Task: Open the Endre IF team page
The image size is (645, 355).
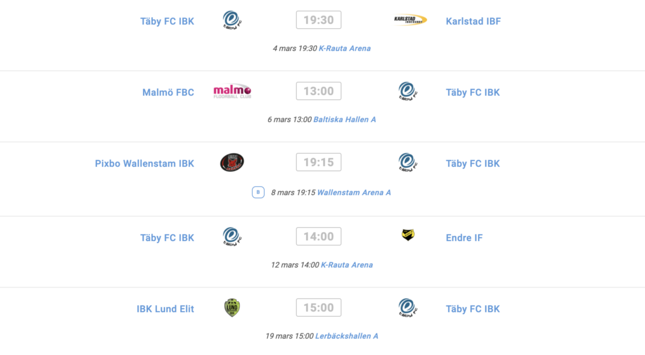Action: [x=464, y=238]
